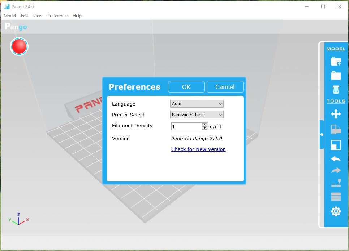Screen dimensions: 349x251
Task: Click the Pango logo in header
Action: click(16, 27)
